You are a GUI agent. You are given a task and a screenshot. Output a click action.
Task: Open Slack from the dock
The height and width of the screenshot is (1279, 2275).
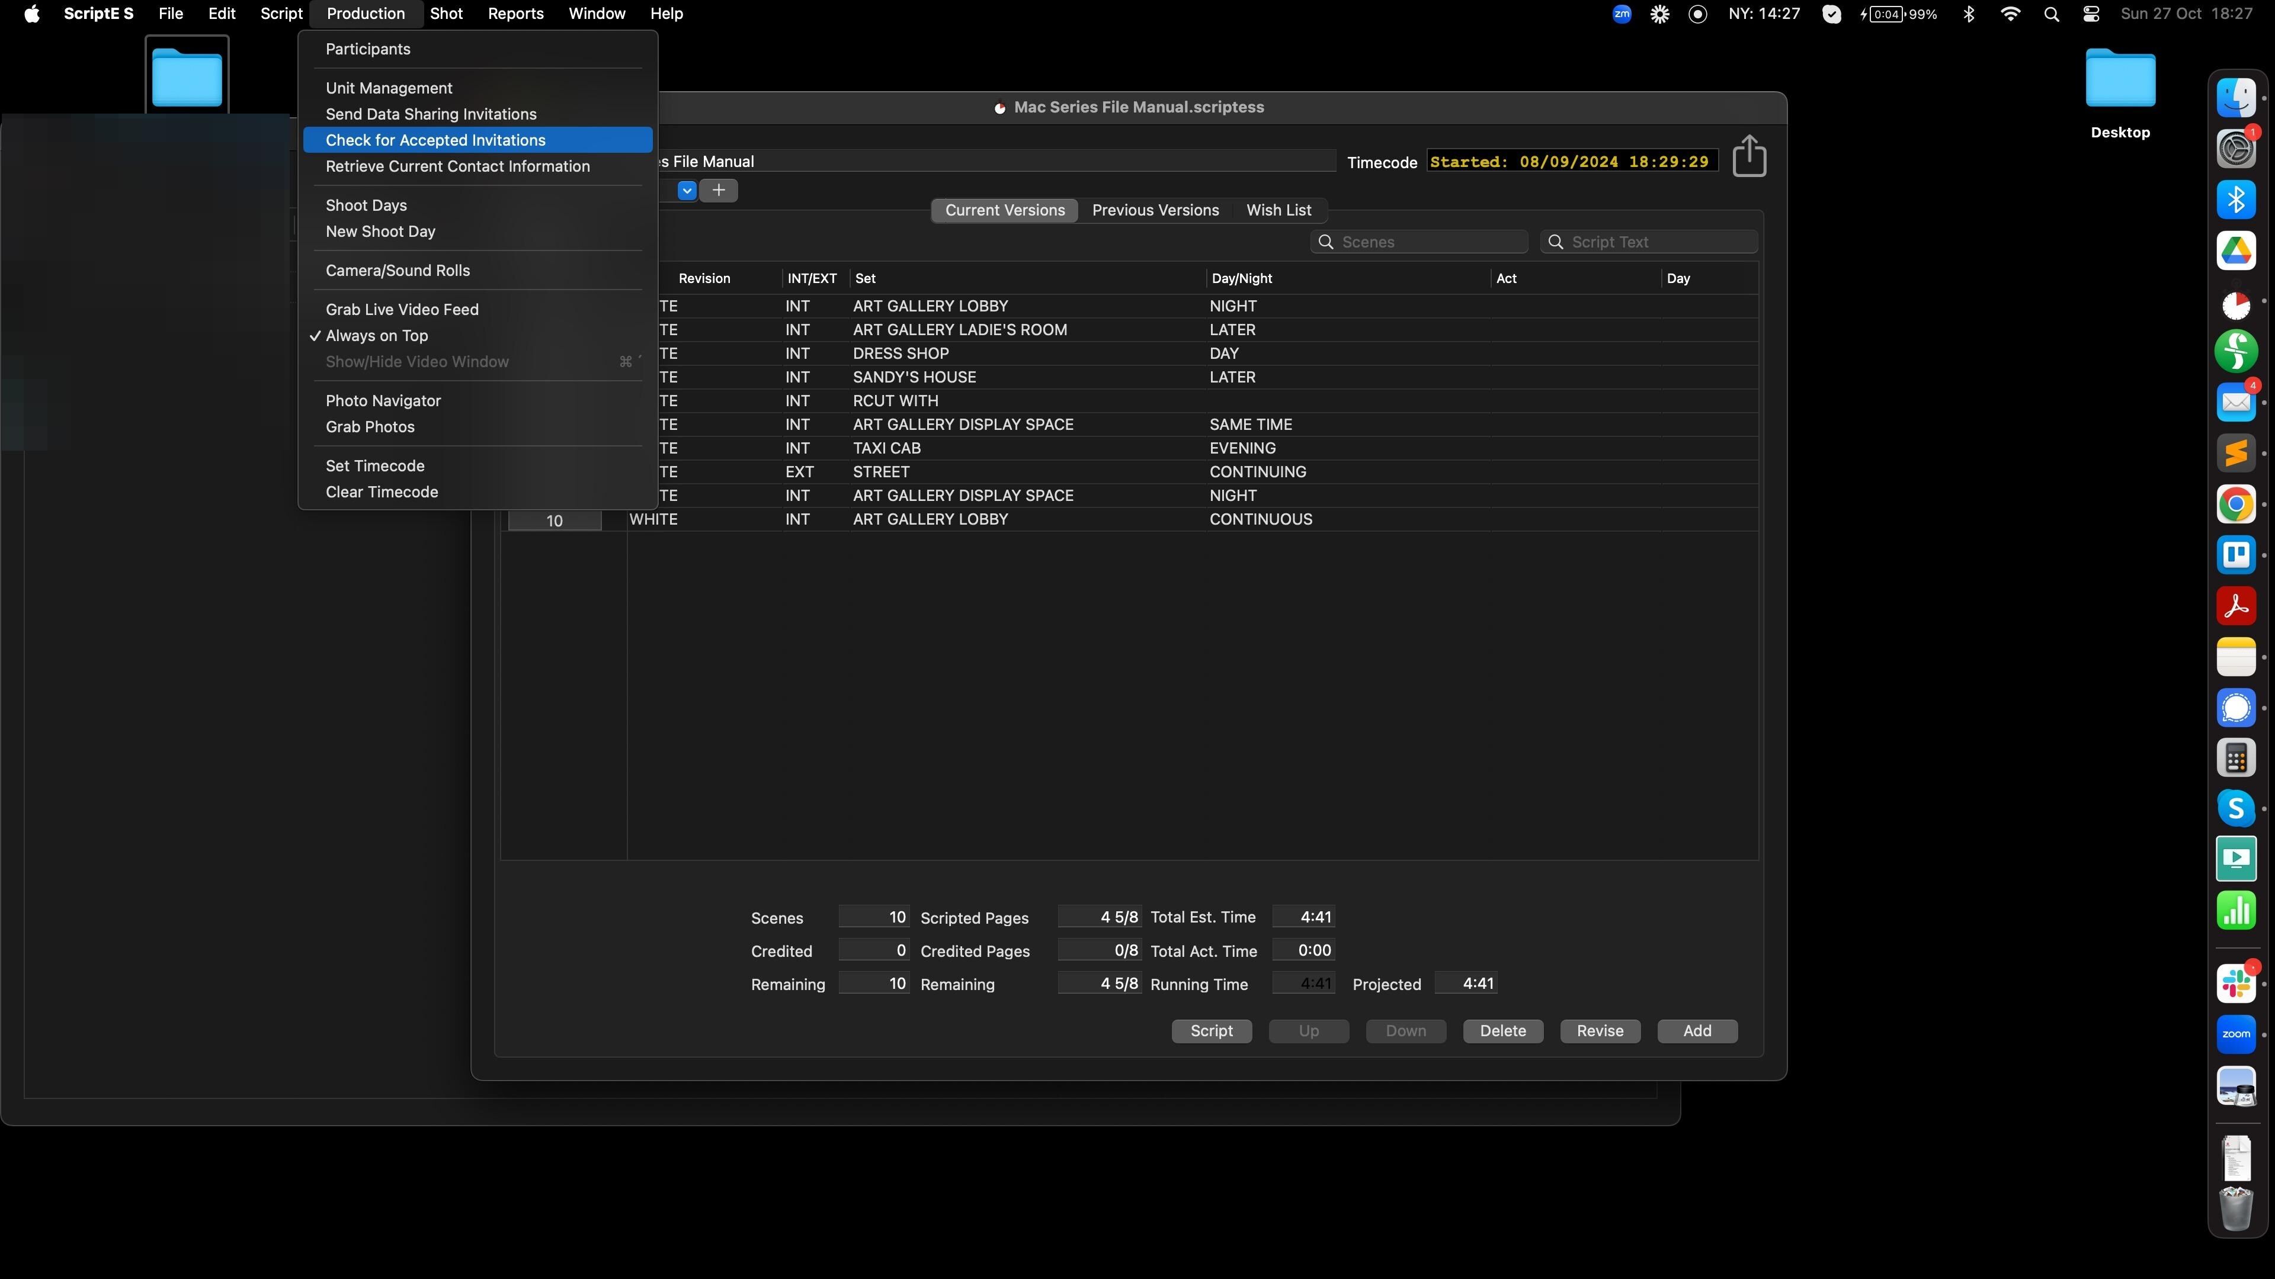[2235, 984]
